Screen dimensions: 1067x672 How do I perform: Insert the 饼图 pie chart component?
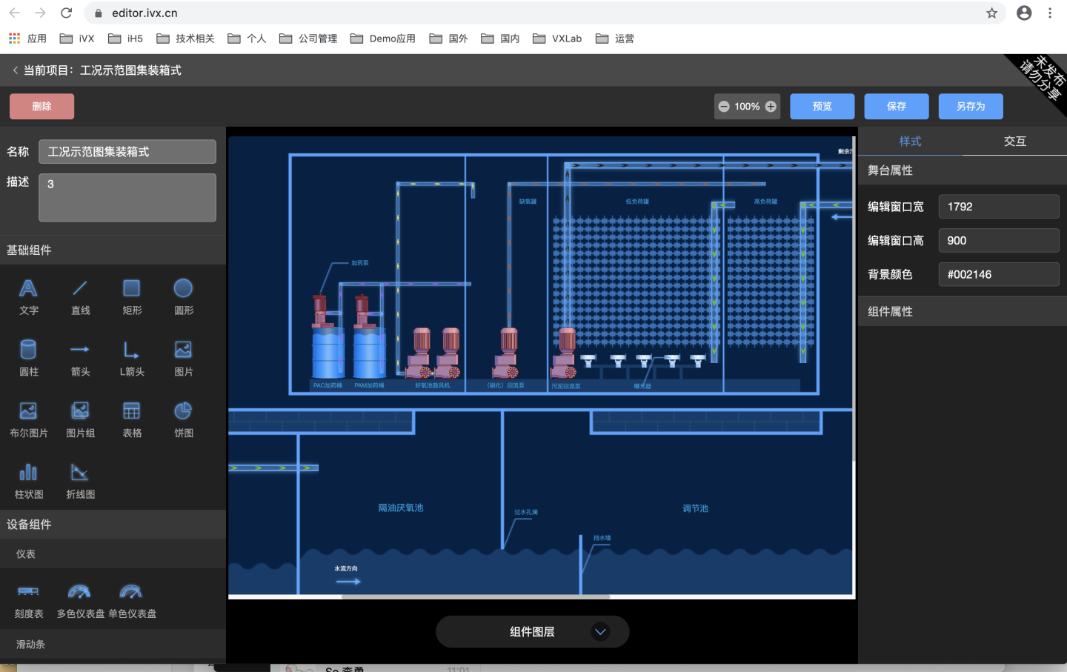[x=183, y=419]
